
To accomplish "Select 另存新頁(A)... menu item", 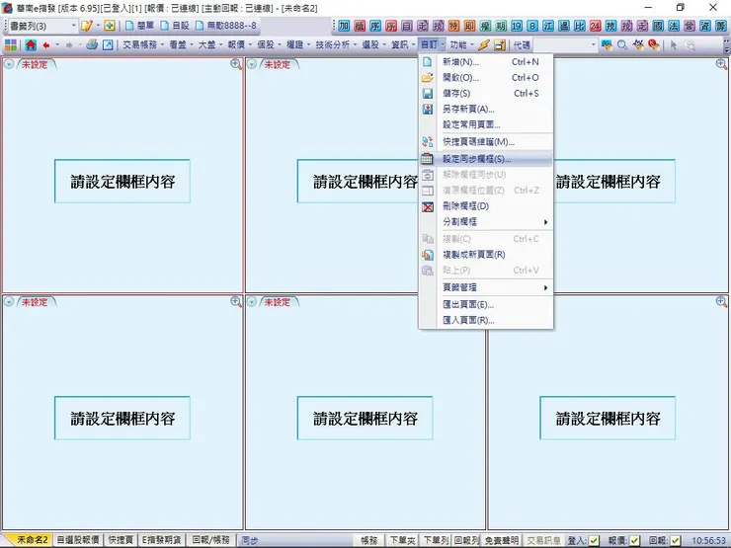I will 486,109.
